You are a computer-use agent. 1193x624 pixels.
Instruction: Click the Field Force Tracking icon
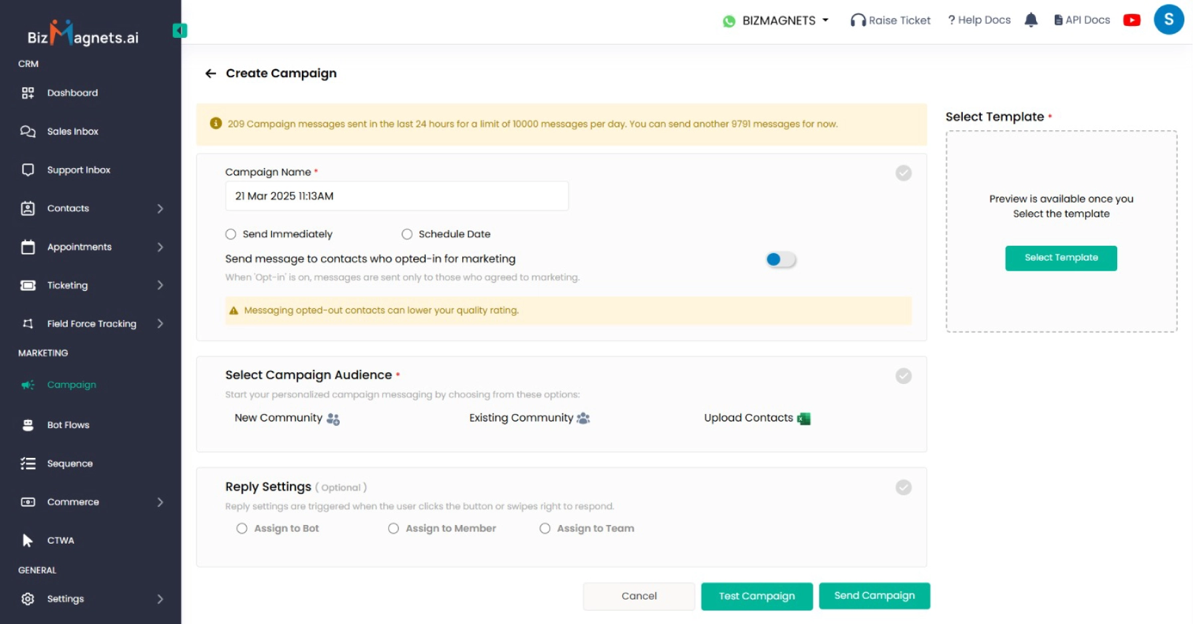pyautogui.click(x=27, y=324)
